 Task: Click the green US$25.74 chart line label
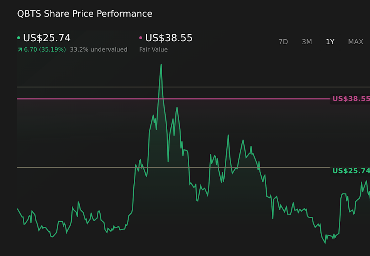(x=351, y=171)
